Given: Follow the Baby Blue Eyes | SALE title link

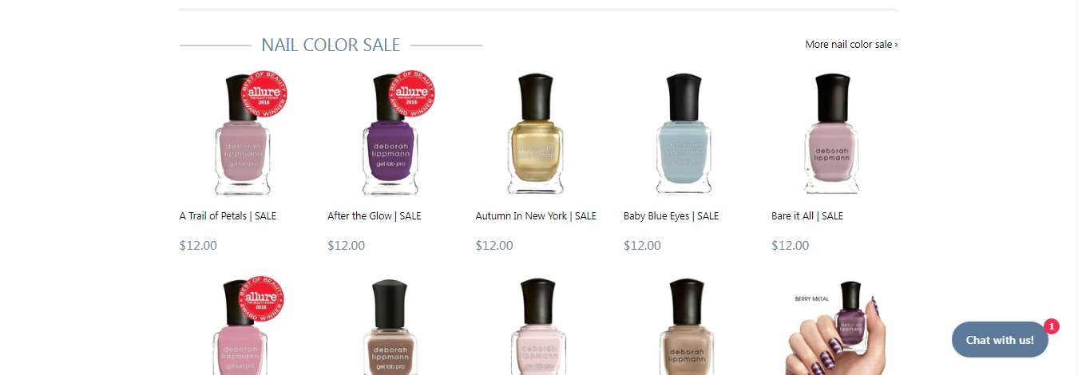Looking at the screenshot, I should click(x=671, y=216).
